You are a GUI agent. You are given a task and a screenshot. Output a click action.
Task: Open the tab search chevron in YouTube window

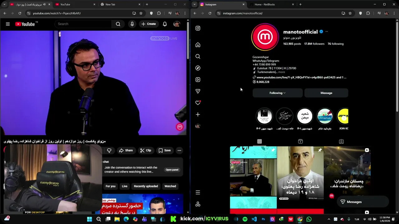coord(4,4)
